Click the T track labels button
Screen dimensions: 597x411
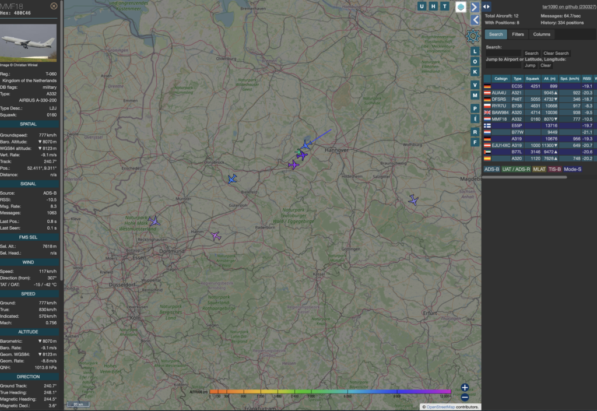(x=444, y=6)
